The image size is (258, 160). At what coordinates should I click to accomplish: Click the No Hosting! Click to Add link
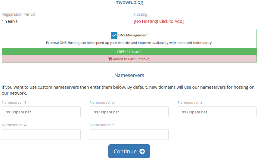(x=159, y=21)
